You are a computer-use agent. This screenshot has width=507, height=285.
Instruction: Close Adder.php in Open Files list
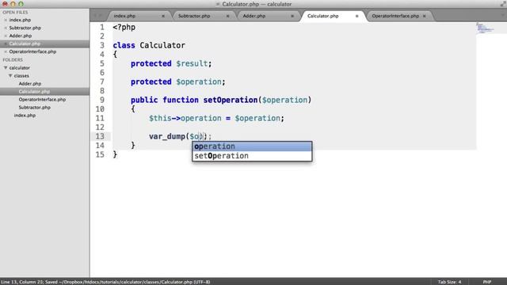point(6,36)
